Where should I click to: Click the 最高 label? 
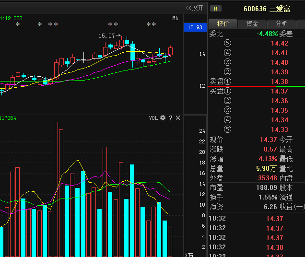[286, 149]
